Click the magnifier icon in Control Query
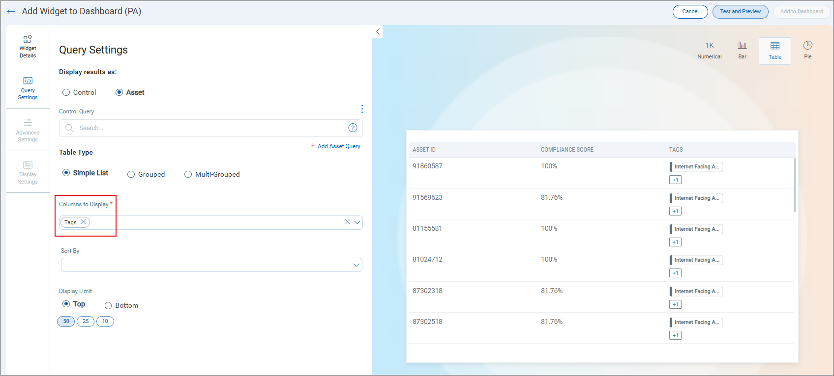 69,128
